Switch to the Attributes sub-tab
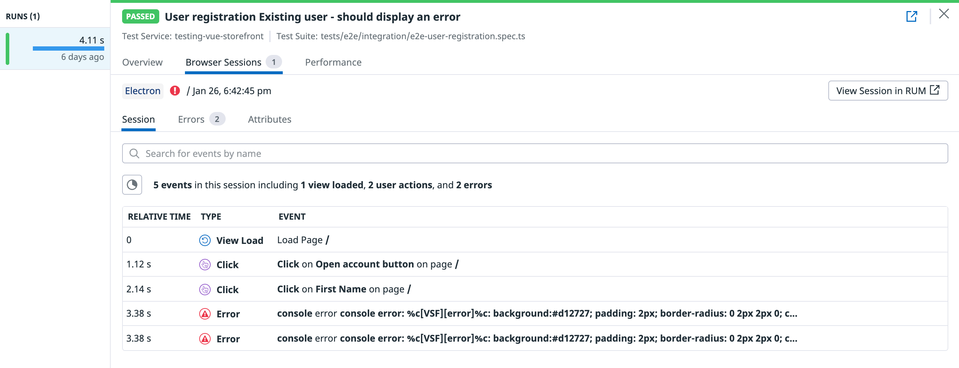Image resolution: width=959 pixels, height=368 pixels. coord(270,119)
